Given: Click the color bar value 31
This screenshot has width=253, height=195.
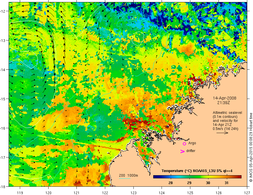Looking at the screenshot, I should [x=227, y=183].
